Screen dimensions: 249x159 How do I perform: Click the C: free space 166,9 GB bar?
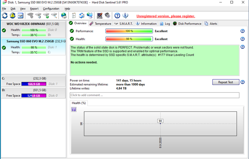[34, 84]
